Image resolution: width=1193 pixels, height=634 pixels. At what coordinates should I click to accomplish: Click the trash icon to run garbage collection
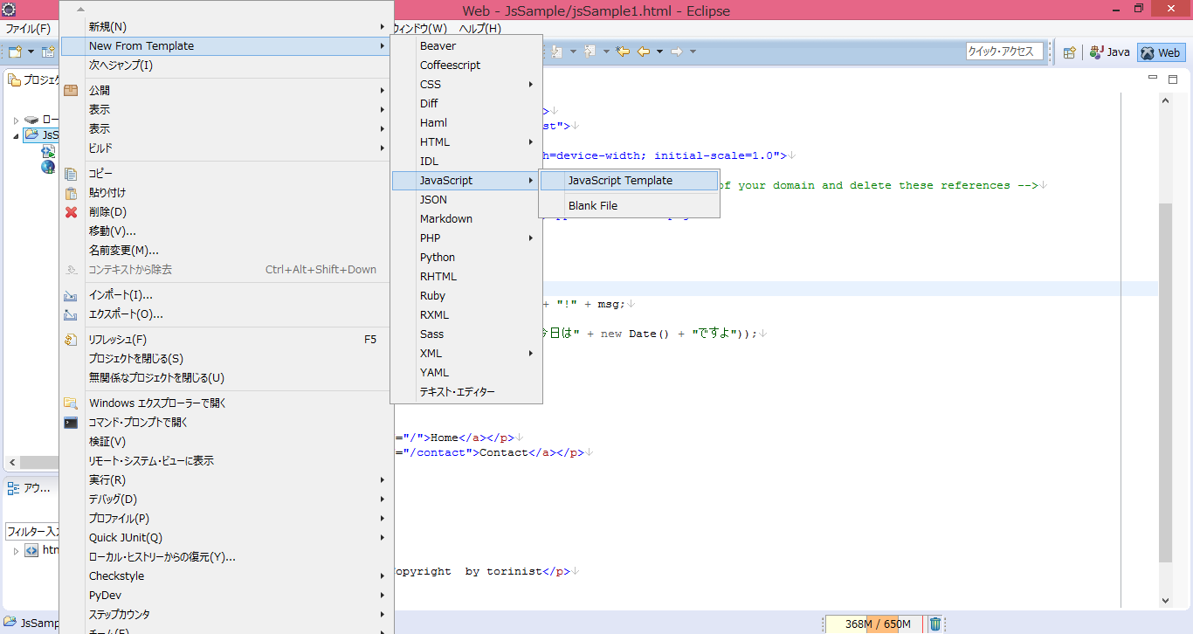point(934,624)
